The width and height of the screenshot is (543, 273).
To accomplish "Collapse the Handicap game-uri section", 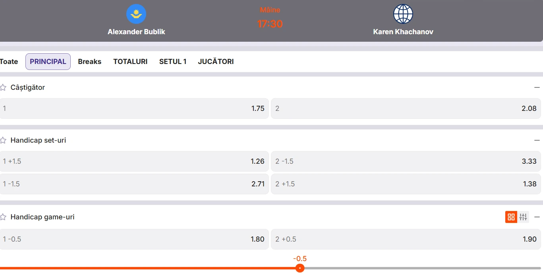I will tap(537, 217).
